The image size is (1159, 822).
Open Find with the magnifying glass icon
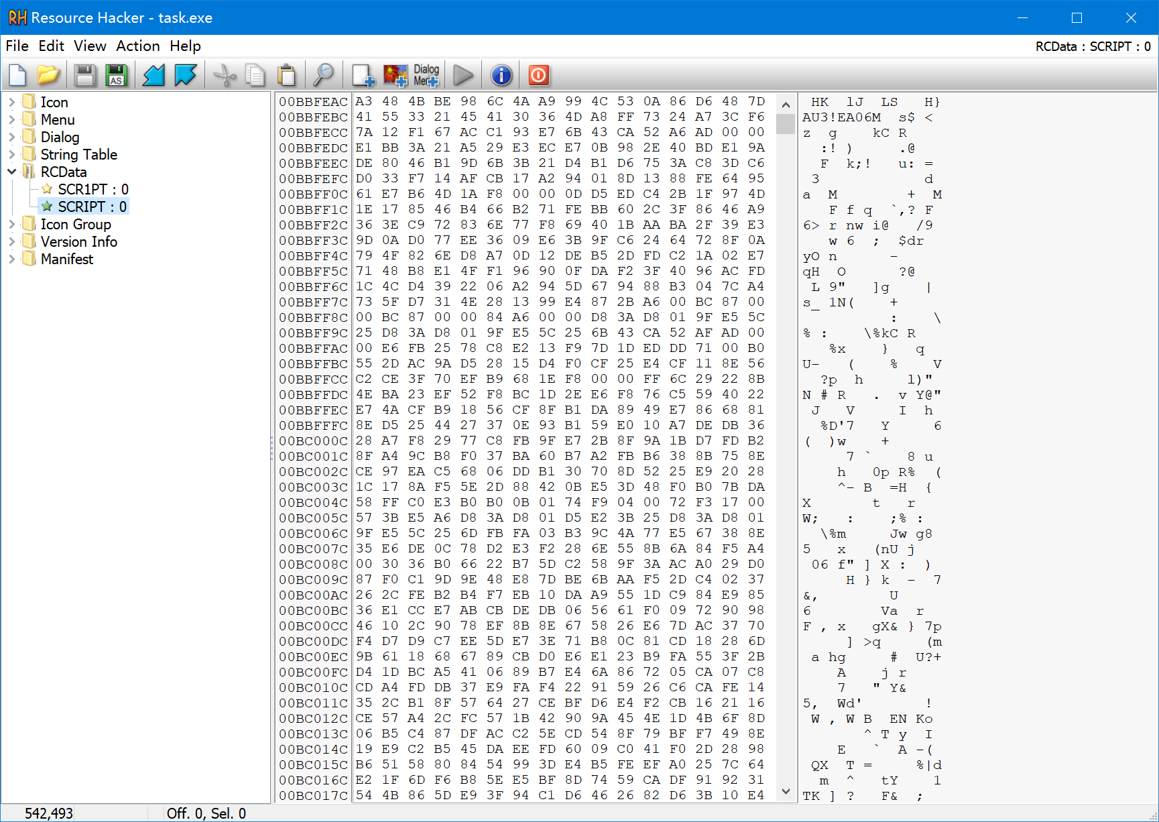[324, 75]
